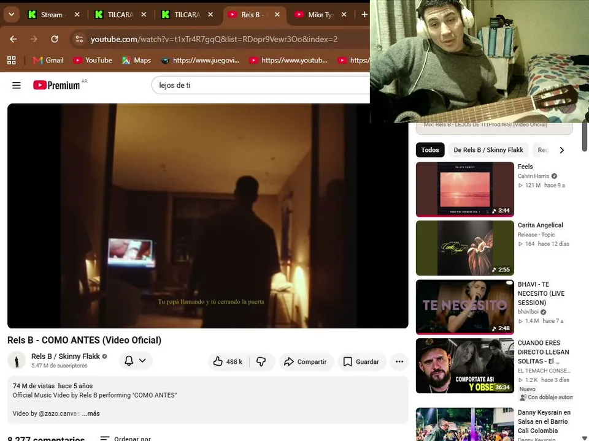Click the video title 'Rels B - COMO ANTES'

[x=84, y=340]
